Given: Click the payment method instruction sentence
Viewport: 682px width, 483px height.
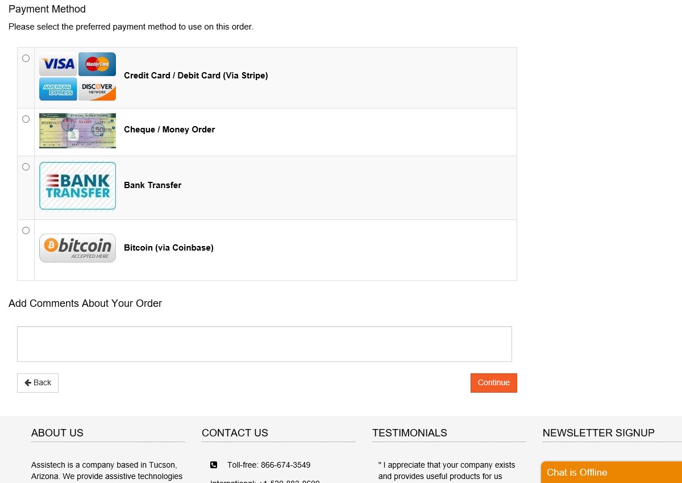Looking at the screenshot, I should click(x=131, y=27).
